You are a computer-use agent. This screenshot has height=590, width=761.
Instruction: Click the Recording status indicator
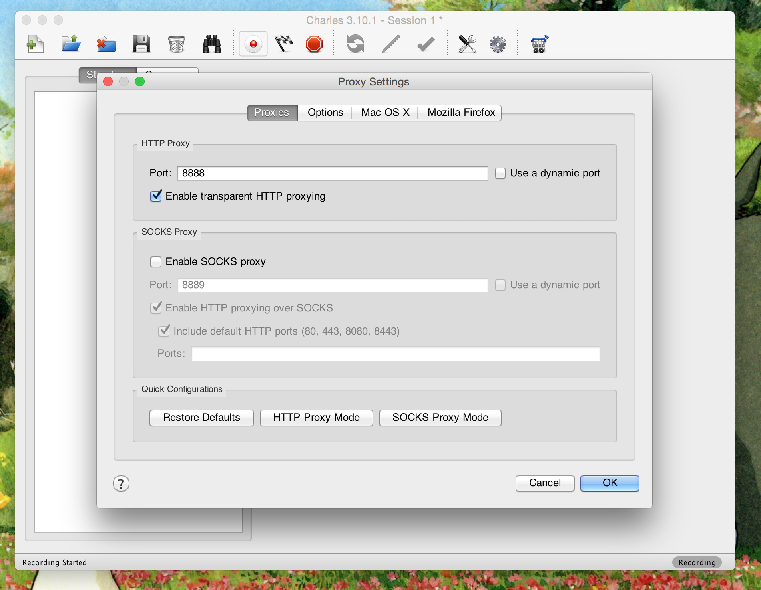697,562
